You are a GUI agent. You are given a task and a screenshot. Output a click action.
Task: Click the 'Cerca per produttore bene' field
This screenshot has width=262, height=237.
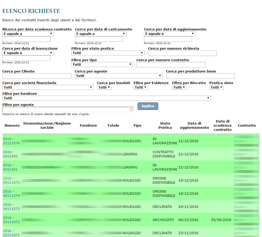point(200,76)
